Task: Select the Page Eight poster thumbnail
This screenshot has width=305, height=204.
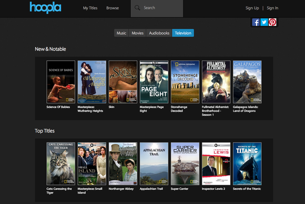Action: coord(154,82)
